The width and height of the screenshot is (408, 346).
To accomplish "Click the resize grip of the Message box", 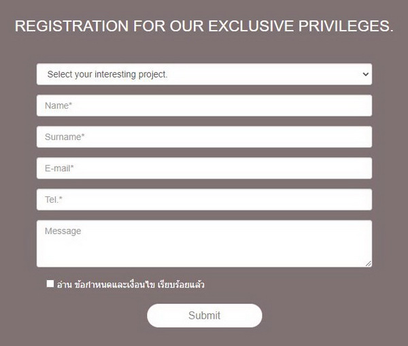I will [x=369, y=264].
